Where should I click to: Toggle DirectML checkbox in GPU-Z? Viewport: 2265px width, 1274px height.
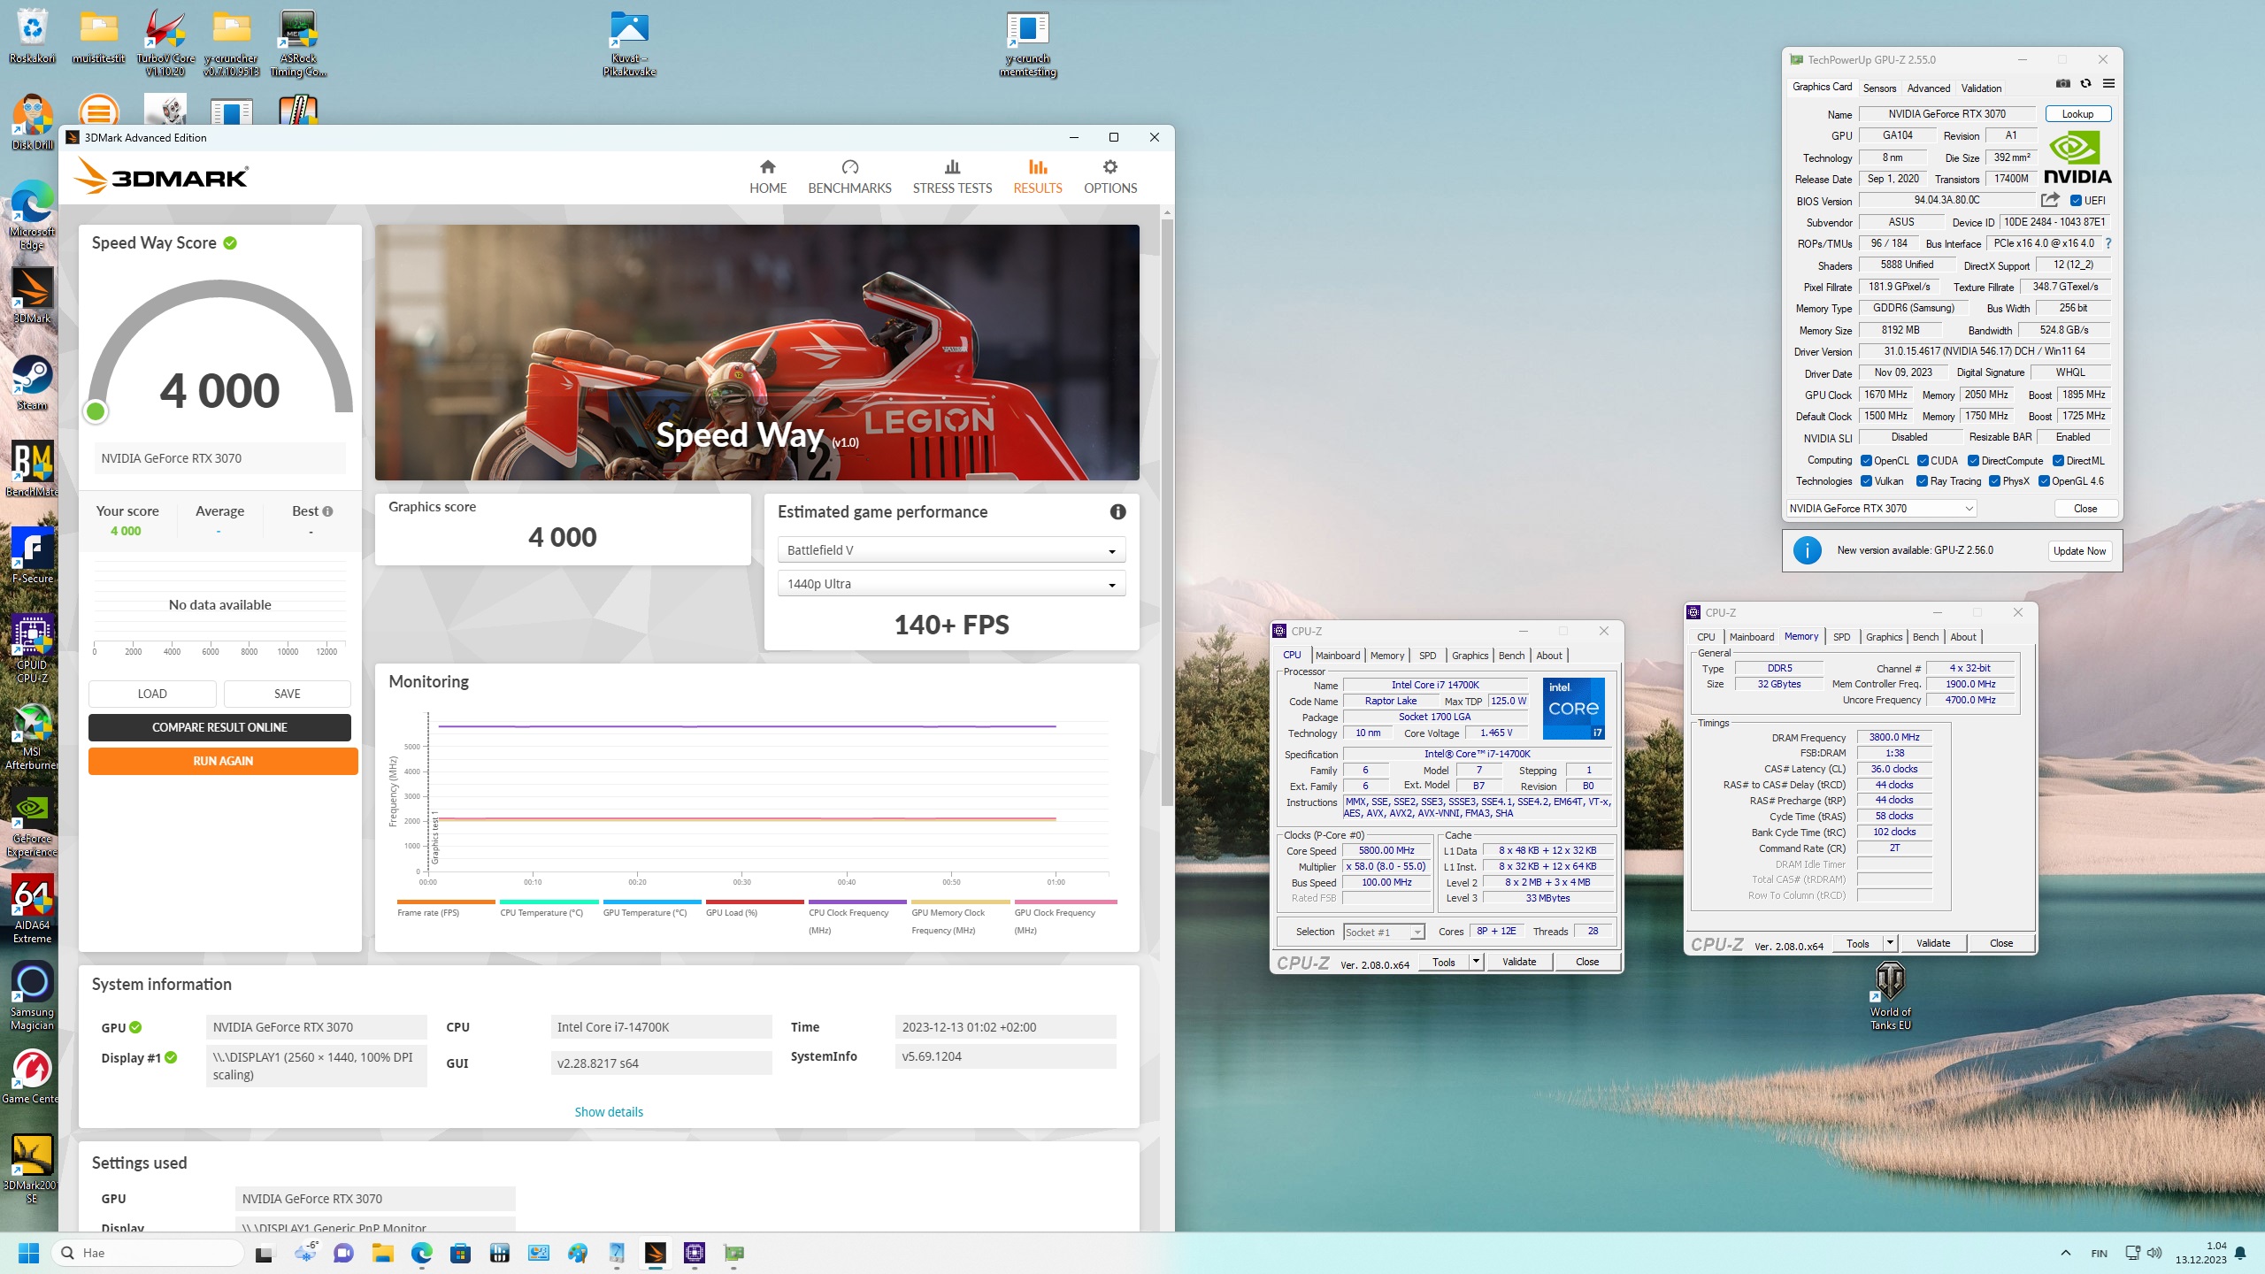click(x=2058, y=461)
